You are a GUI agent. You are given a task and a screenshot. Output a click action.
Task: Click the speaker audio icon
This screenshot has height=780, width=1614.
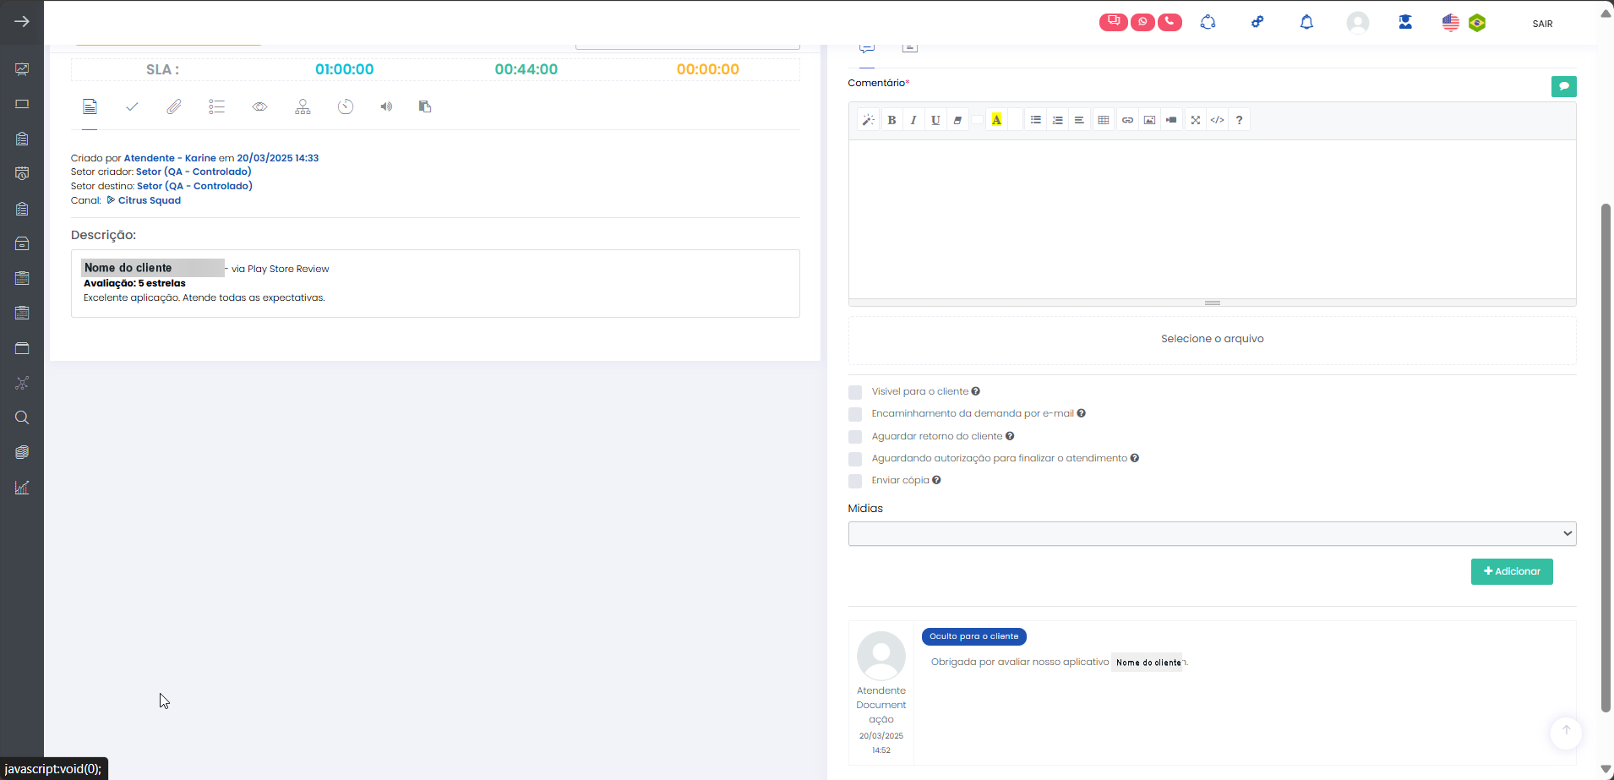coord(386,106)
